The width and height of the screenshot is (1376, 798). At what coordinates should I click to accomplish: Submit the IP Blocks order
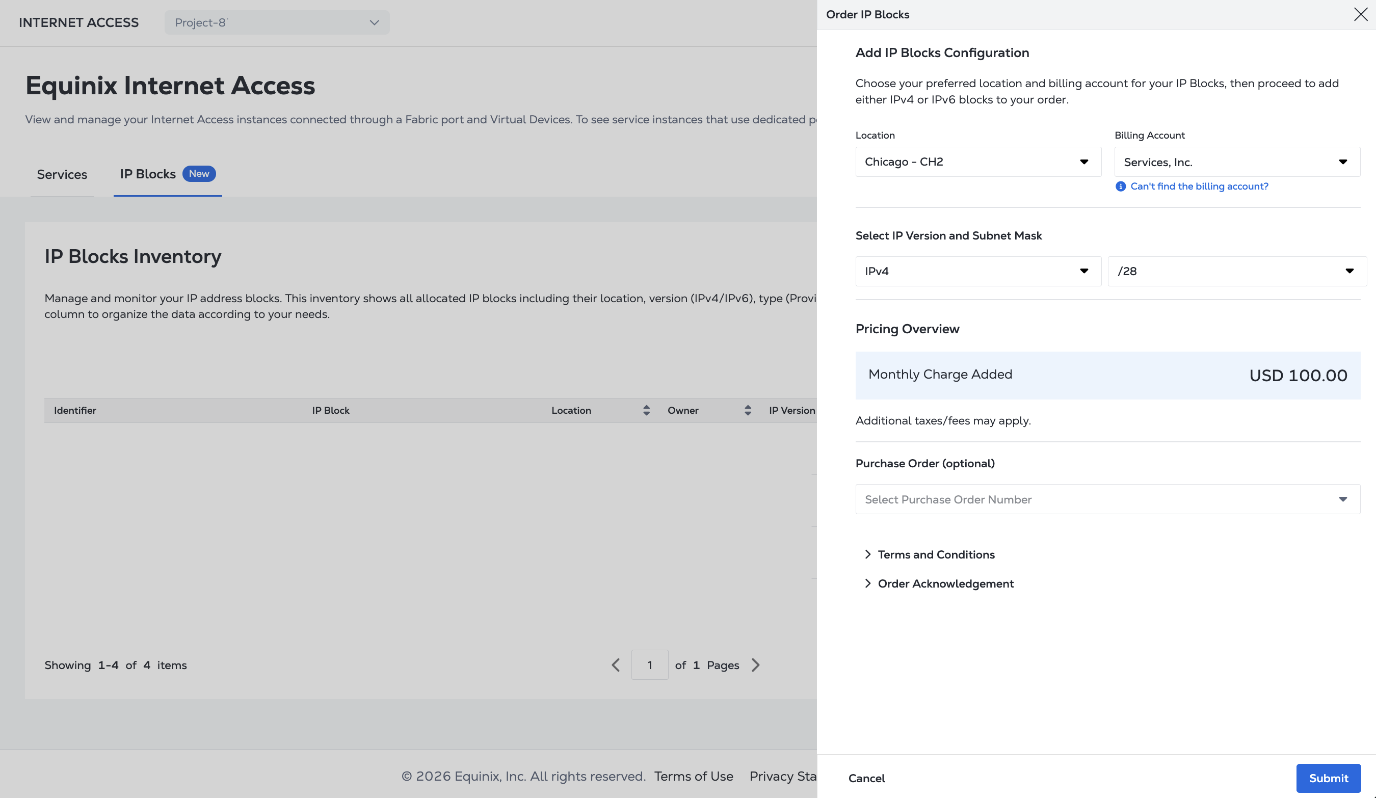click(1328, 778)
